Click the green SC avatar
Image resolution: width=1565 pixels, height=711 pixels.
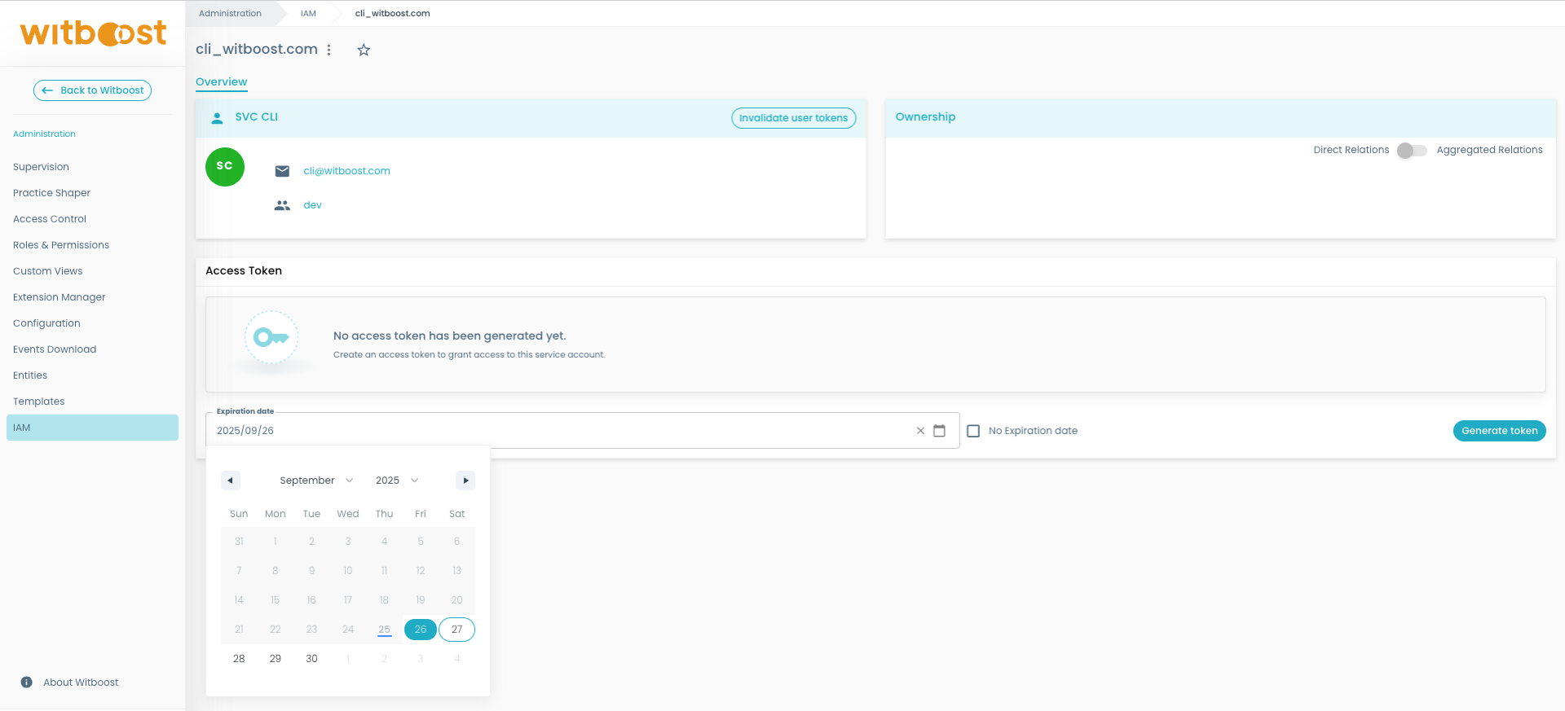click(x=225, y=167)
